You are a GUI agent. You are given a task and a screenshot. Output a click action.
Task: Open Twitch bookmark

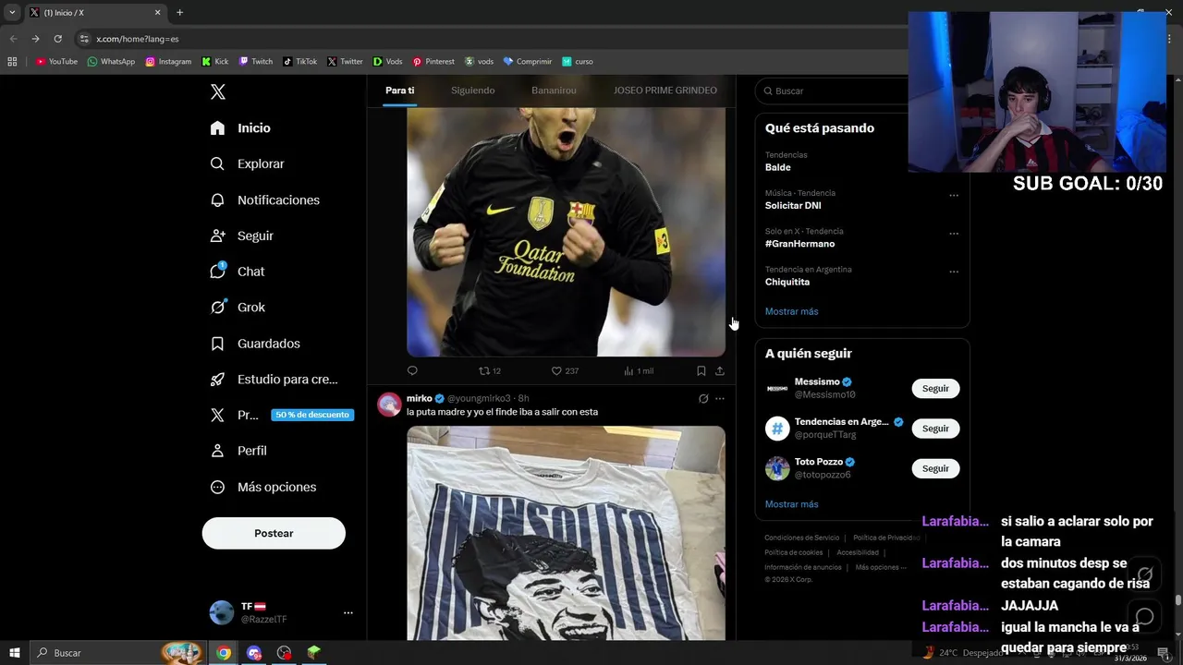pos(256,62)
